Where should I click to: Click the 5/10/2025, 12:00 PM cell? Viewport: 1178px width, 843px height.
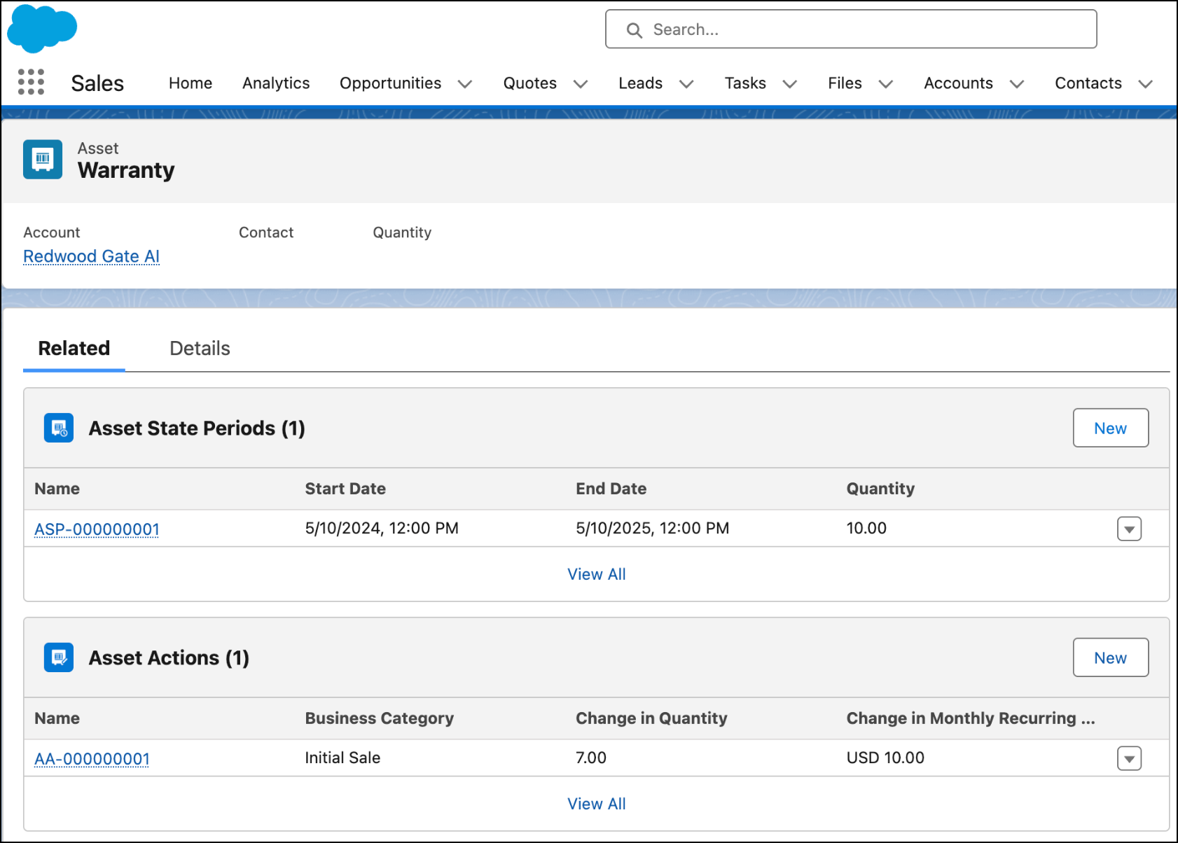click(653, 528)
